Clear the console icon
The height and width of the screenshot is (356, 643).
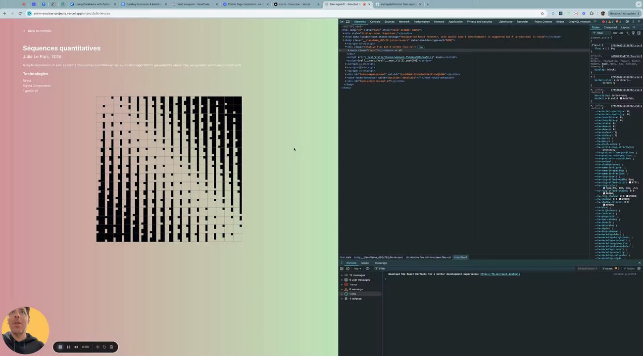[x=347, y=268]
